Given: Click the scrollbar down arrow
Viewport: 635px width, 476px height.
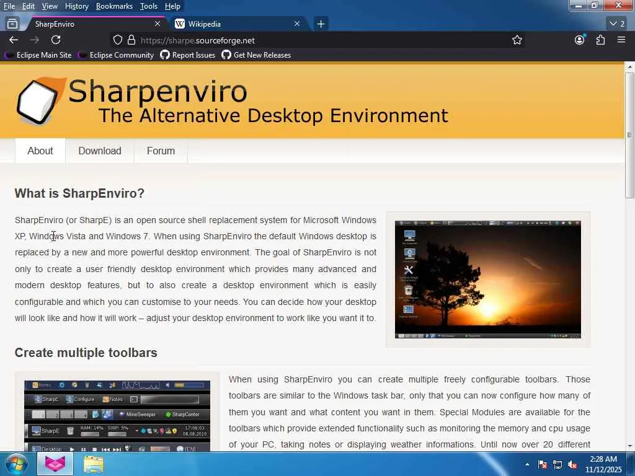Looking at the screenshot, I should click(629, 446).
